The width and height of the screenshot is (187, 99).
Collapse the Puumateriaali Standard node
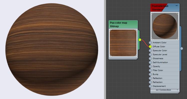point(176,5)
